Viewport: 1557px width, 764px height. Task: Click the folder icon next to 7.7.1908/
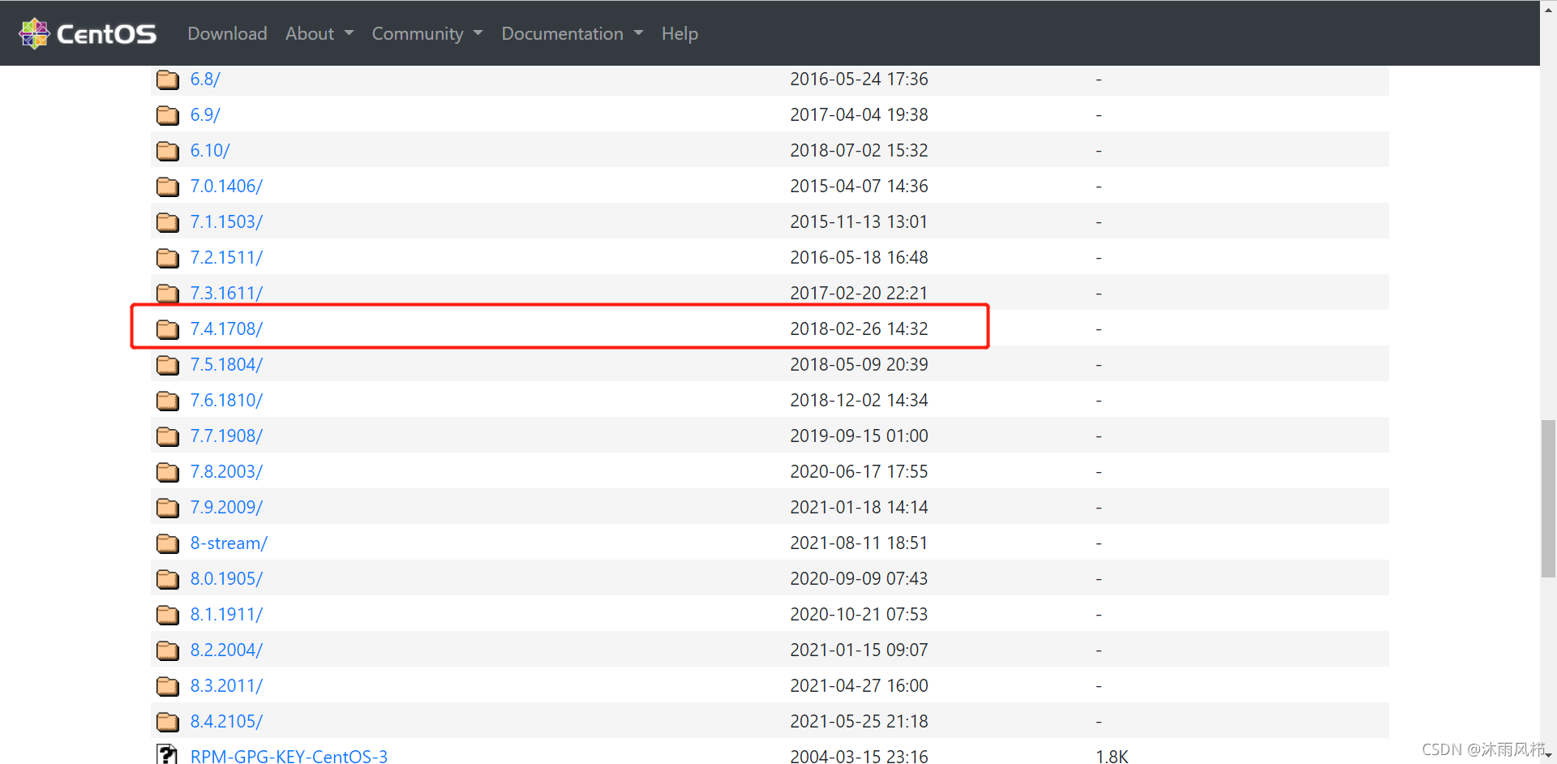tap(168, 436)
